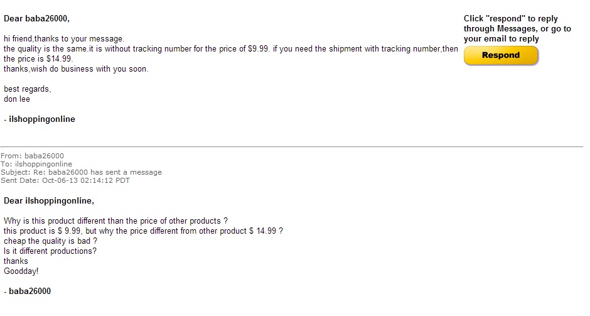Click the "From: baba26000" header line
Image resolution: width=590 pixels, height=316 pixels.
[x=33, y=156]
